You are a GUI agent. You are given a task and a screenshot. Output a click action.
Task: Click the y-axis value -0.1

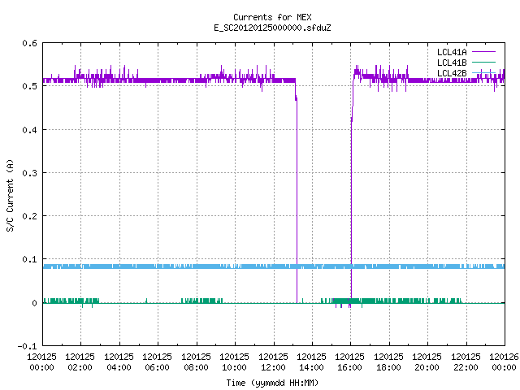tap(27, 346)
